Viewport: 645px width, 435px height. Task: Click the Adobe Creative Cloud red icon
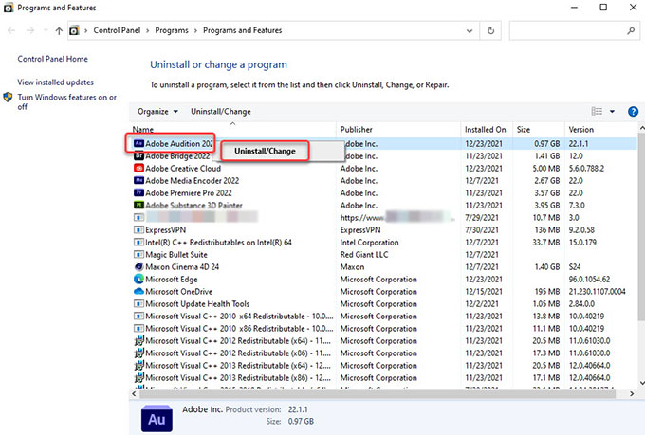coord(138,168)
